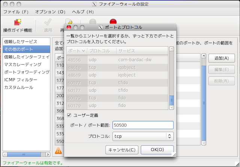Screen dimensions: 240x167
Task: Open the プロトコル tcp dropdown
Action: (x=142, y=136)
